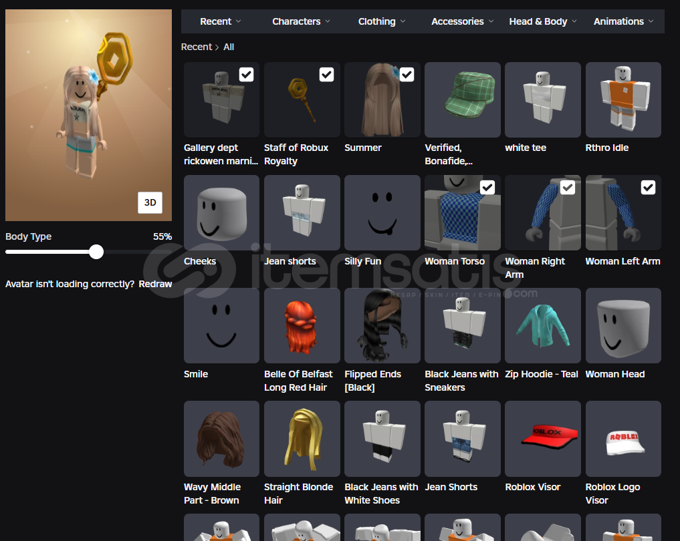
Task: Expand the Recent dropdown arrow
Action: pyautogui.click(x=239, y=21)
